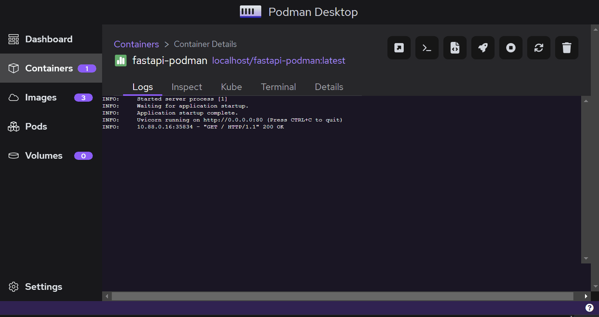Click the Volumes disk icon
This screenshot has width=599, height=317.
point(14,156)
